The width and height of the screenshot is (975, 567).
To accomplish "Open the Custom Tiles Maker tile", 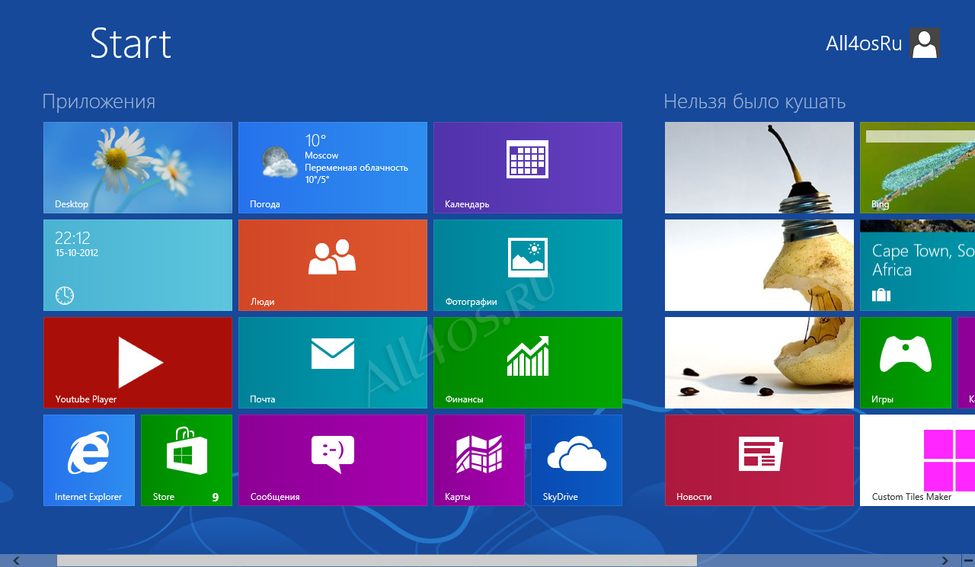I will pyautogui.click(x=917, y=460).
